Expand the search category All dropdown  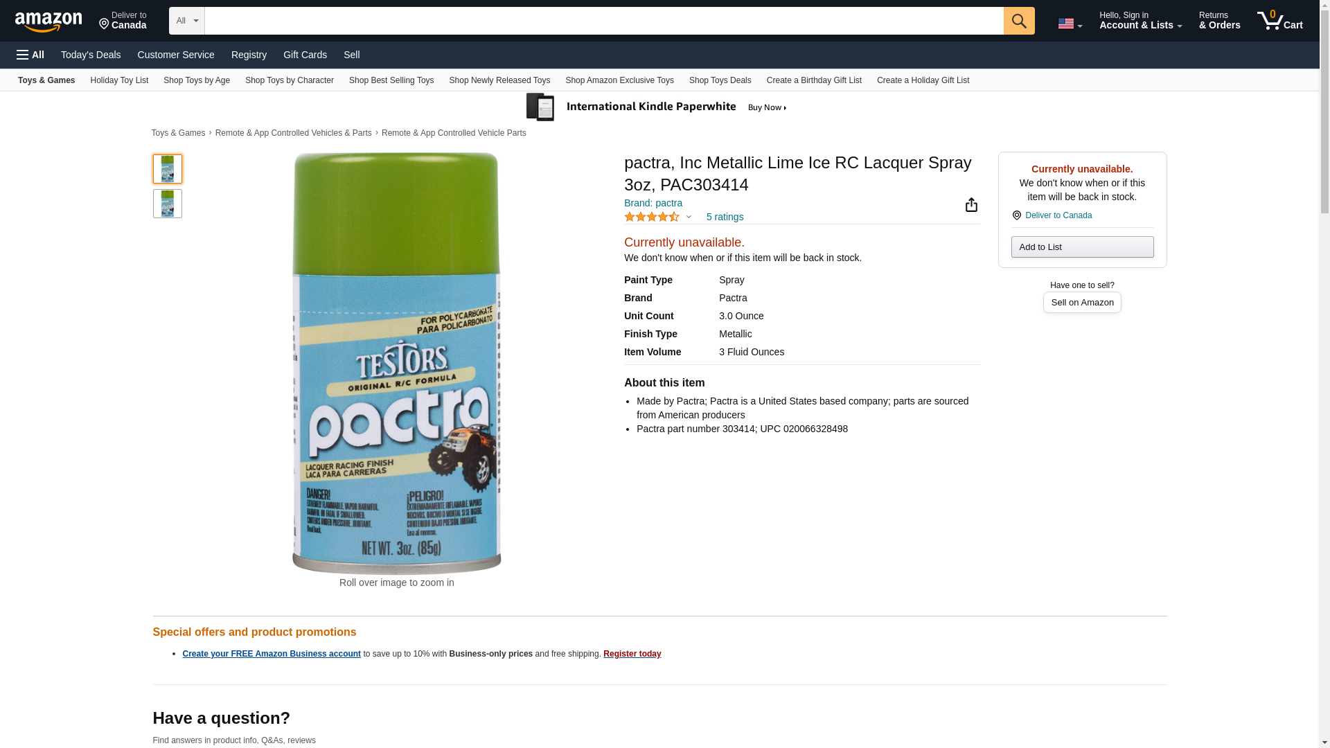coord(186,21)
